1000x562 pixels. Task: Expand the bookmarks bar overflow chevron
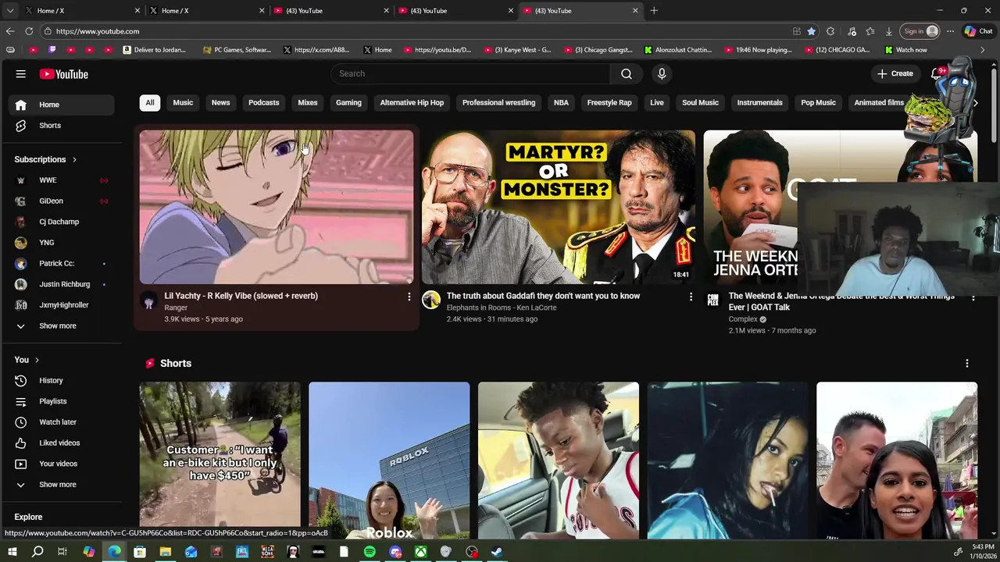(983, 50)
